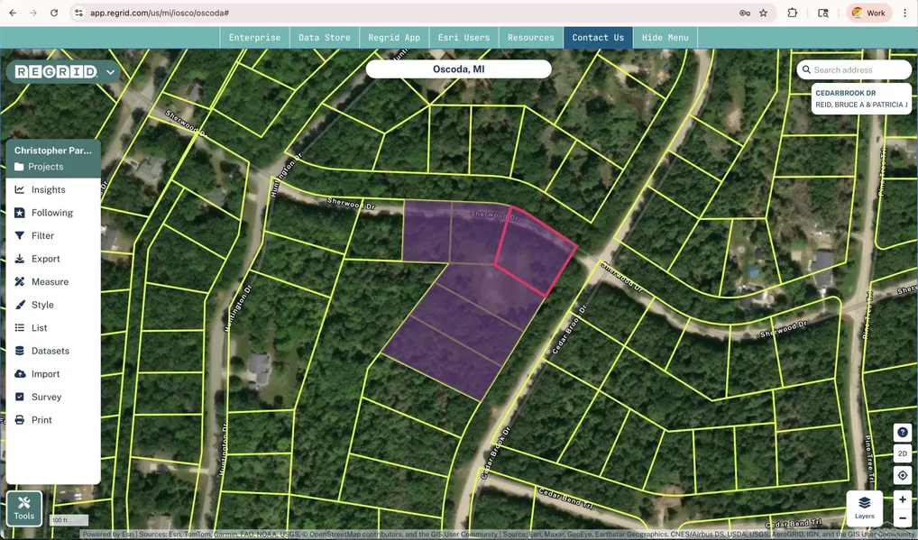The width and height of the screenshot is (918, 540).
Task: Select the Style brush tool
Action: 42,305
